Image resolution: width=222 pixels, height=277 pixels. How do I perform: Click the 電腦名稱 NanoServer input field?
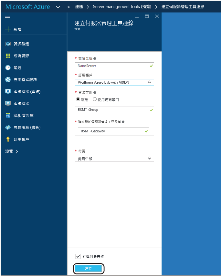tap(114, 66)
